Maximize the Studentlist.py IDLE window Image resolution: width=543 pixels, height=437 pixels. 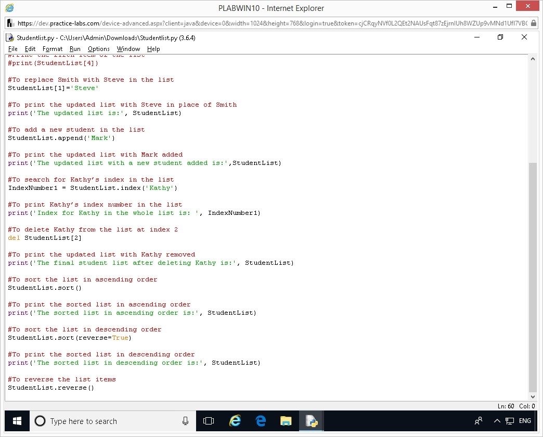(x=500, y=37)
